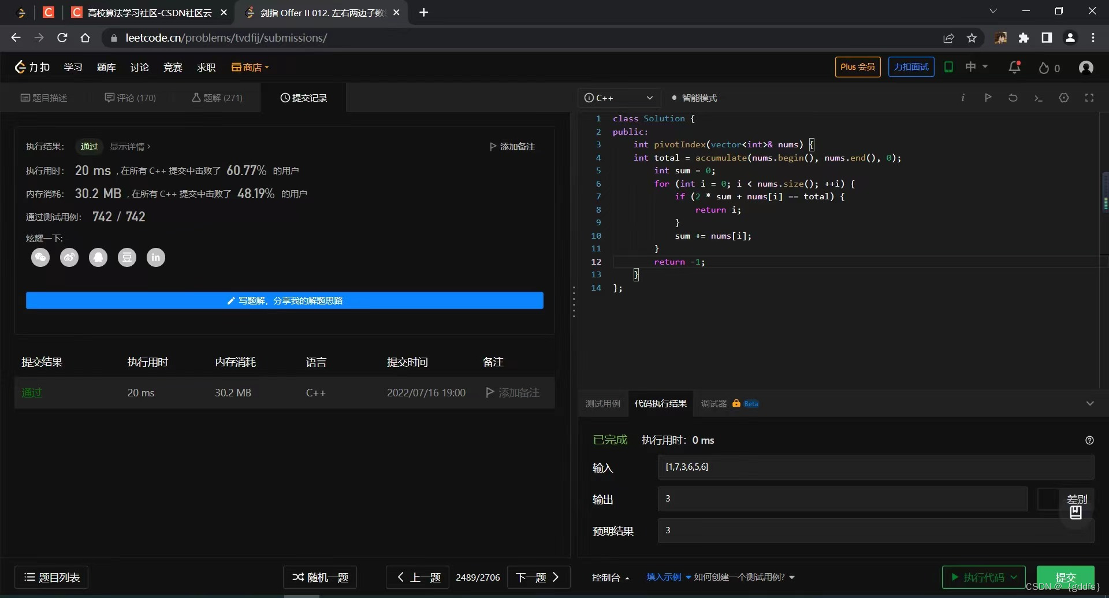
Task: Open the 测试用例 tab
Action: point(602,403)
